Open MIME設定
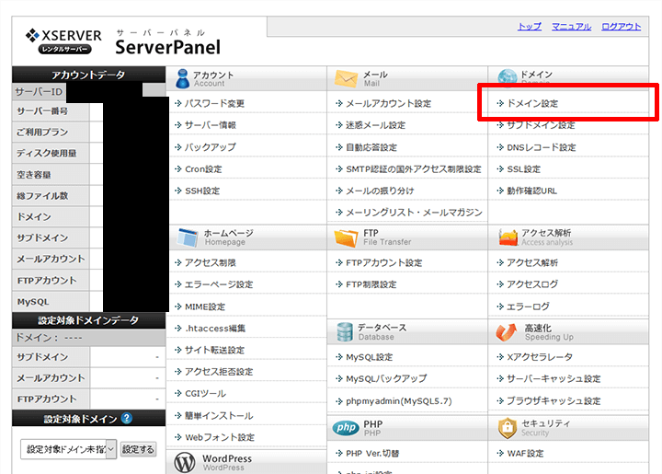 coord(205,306)
